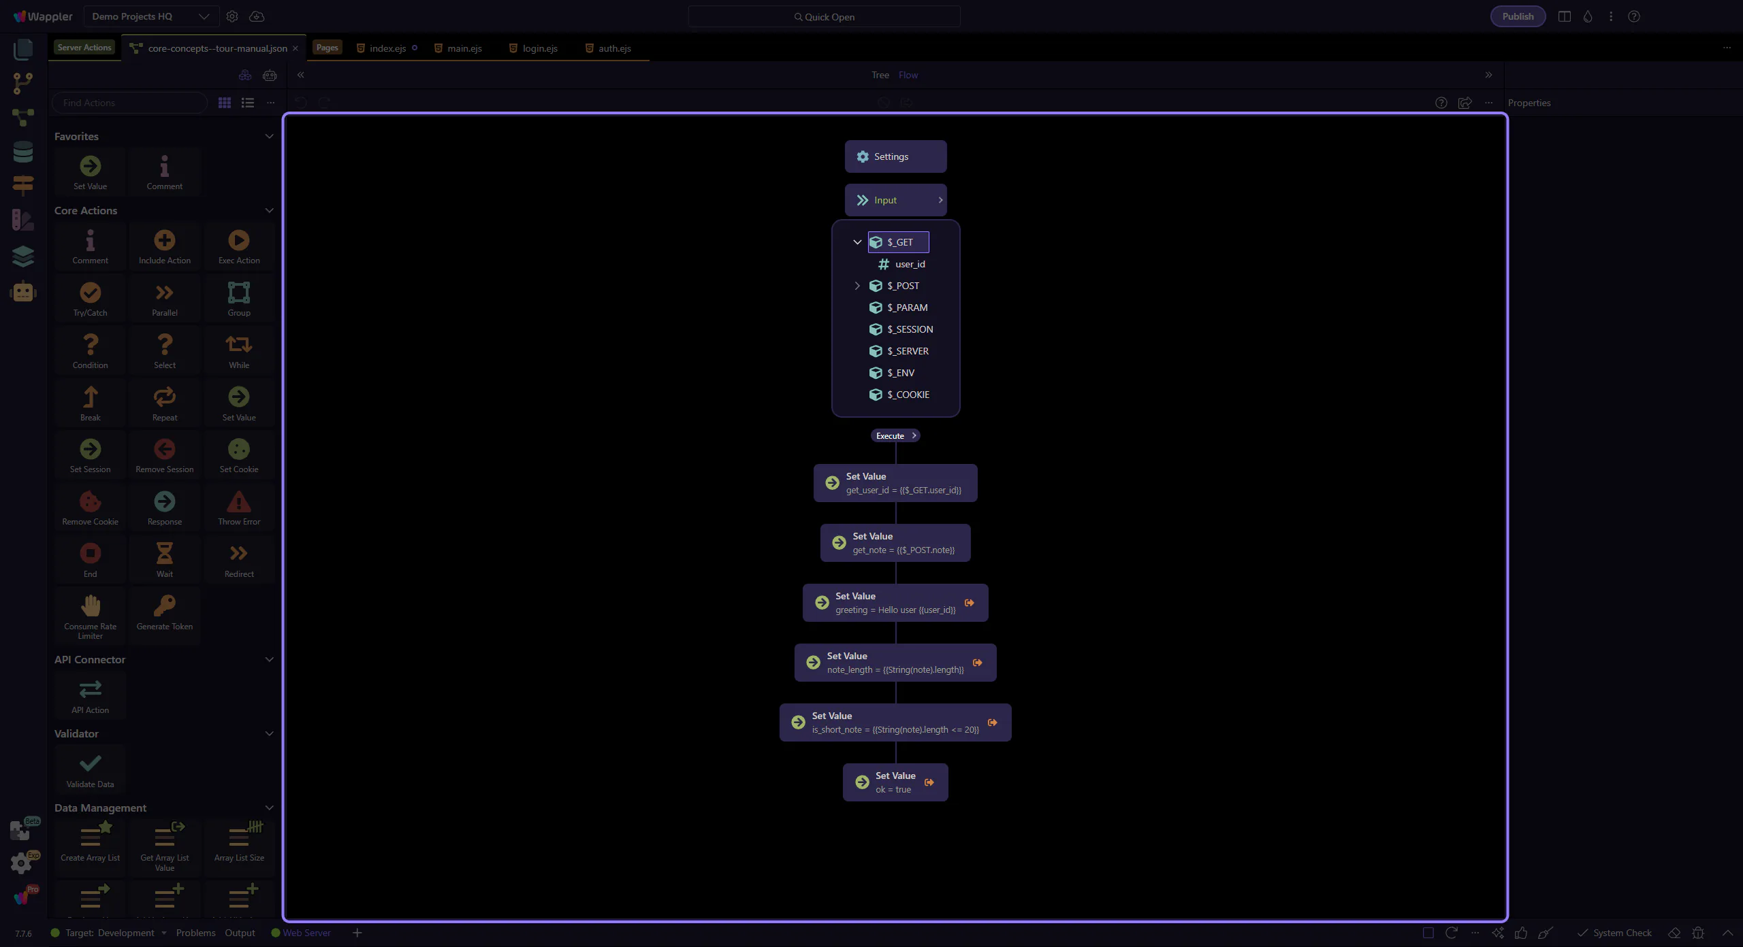Open the login.ejs tab

[539, 48]
